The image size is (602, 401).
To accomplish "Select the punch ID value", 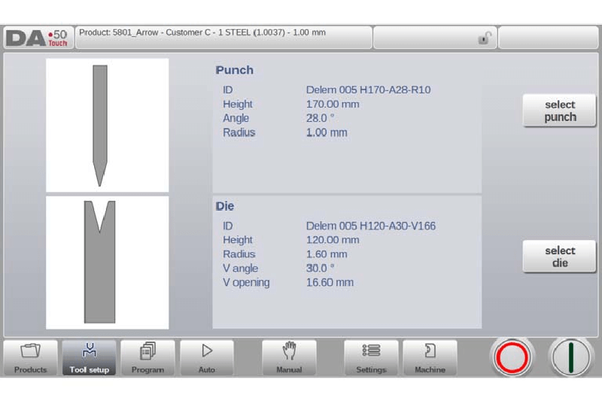I will pos(368,90).
